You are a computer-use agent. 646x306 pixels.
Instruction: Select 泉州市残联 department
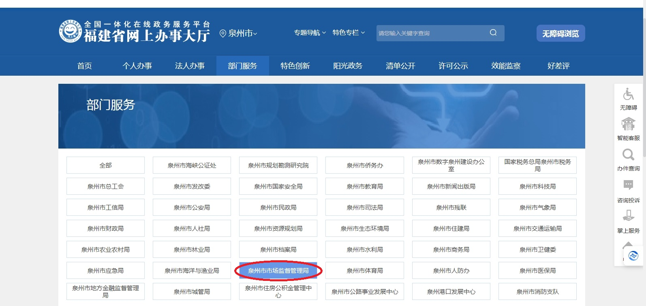(x=451, y=207)
